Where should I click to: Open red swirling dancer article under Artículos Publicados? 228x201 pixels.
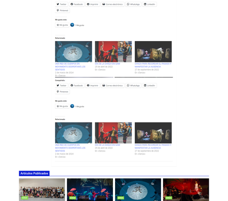tap(186, 190)
